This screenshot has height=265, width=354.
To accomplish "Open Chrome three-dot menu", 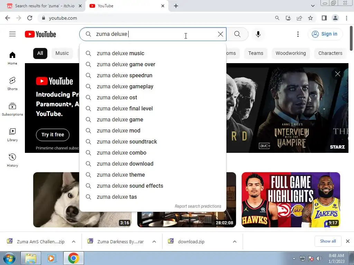I will 346,18.
